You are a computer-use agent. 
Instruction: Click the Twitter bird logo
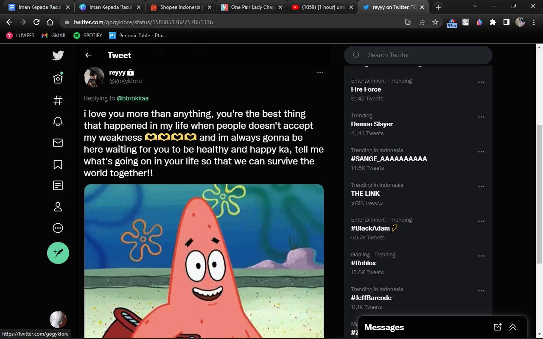point(58,55)
